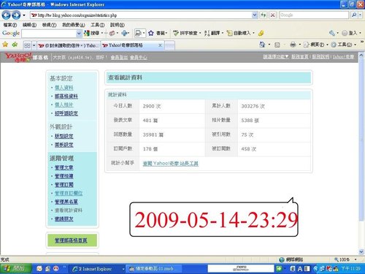
Task: Open the 部落格資料 sidebar link
Action: click(66, 96)
